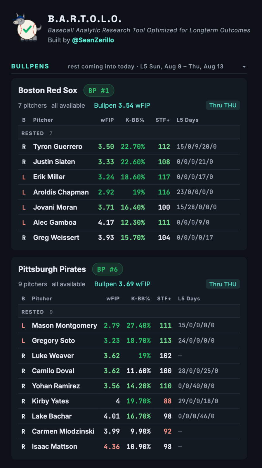Click the Boston Red Sox team heading
The width and height of the screenshot is (262, 468).
(x=48, y=90)
